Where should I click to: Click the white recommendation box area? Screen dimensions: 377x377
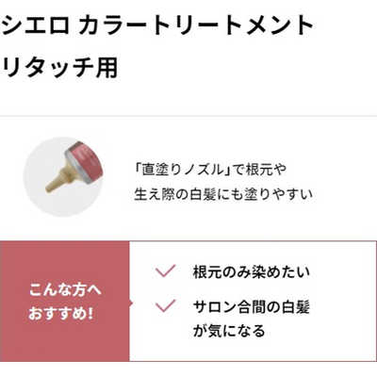[x=253, y=301]
